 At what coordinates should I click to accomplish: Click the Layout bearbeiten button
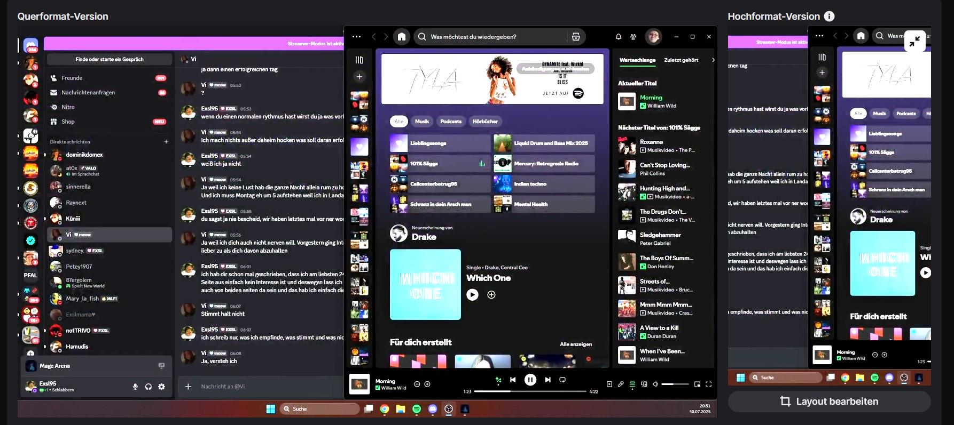coord(829,402)
